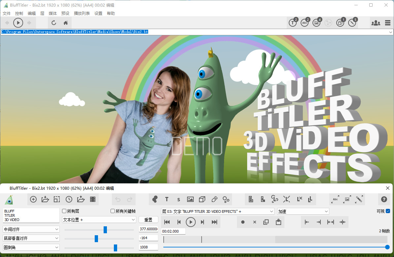Open the community users icon
The width and height of the screenshot is (394, 257).
(x=376, y=23)
